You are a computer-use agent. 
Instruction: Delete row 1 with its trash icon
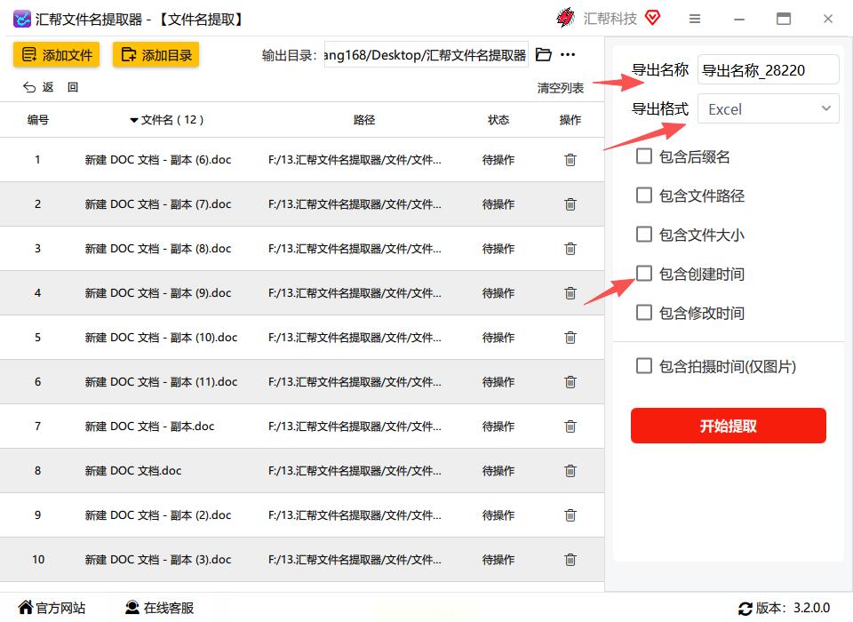(x=570, y=160)
